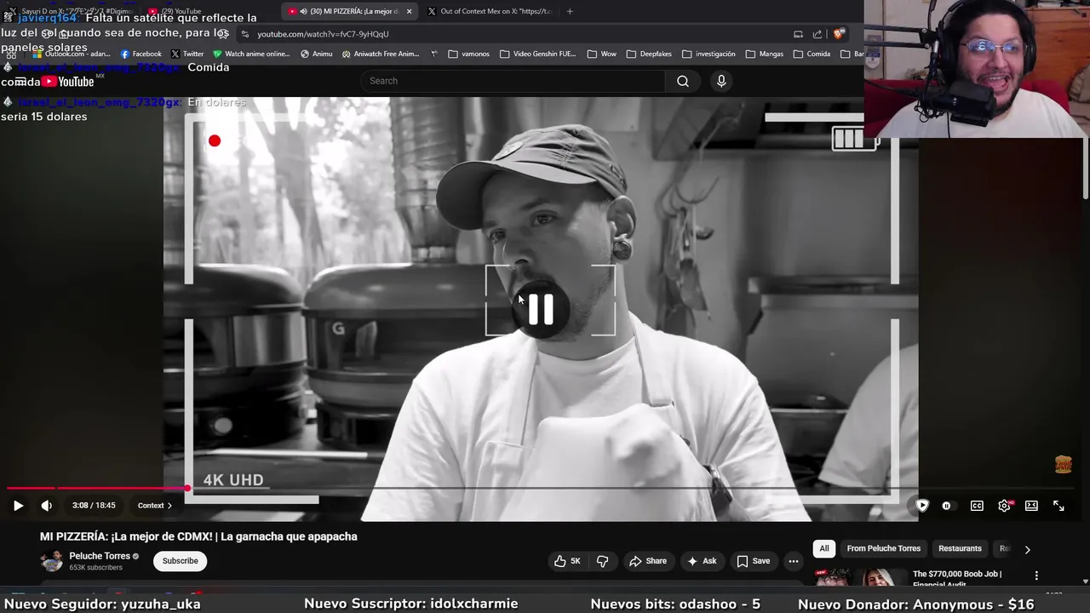Open the Comida bookmarks folder
This screenshot has width=1090, height=613.
(812, 54)
